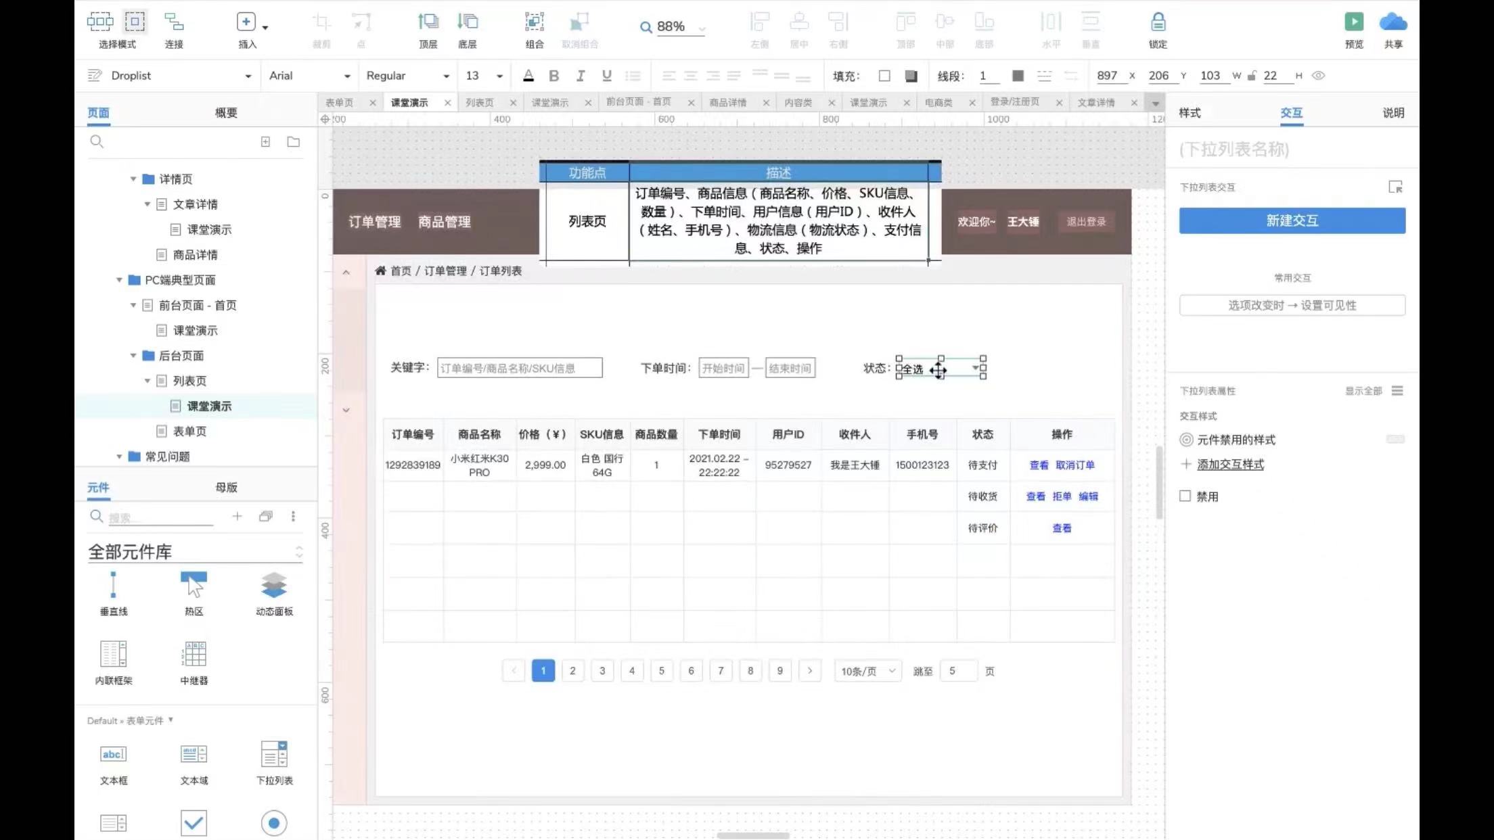Click the 新建交互 button
Image resolution: width=1494 pixels, height=840 pixels.
click(1292, 220)
